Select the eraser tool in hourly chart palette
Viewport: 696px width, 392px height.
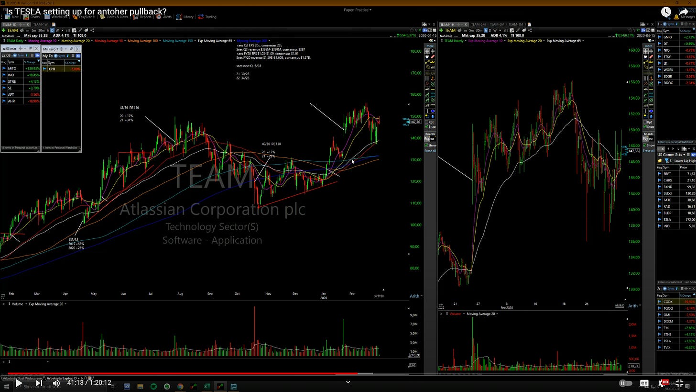click(x=652, y=56)
